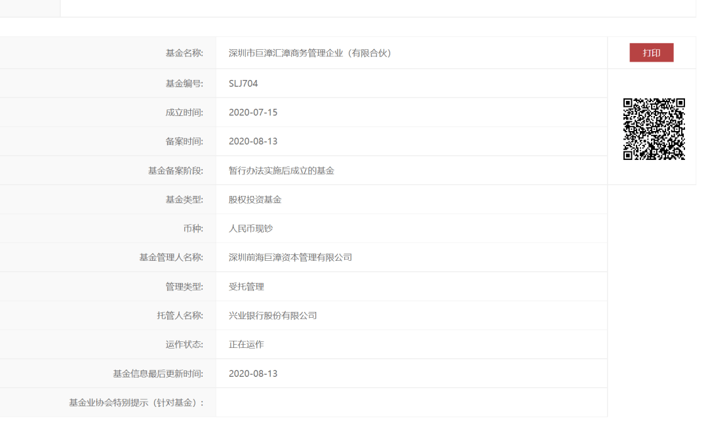Select currency value 人民币现钞
This screenshot has height=422, width=708.
coord(250,229)
